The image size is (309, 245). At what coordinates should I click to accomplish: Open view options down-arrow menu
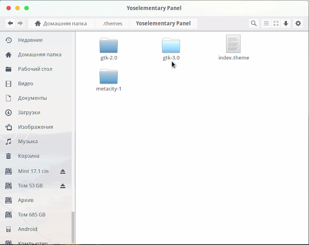[x=286, y=24]
